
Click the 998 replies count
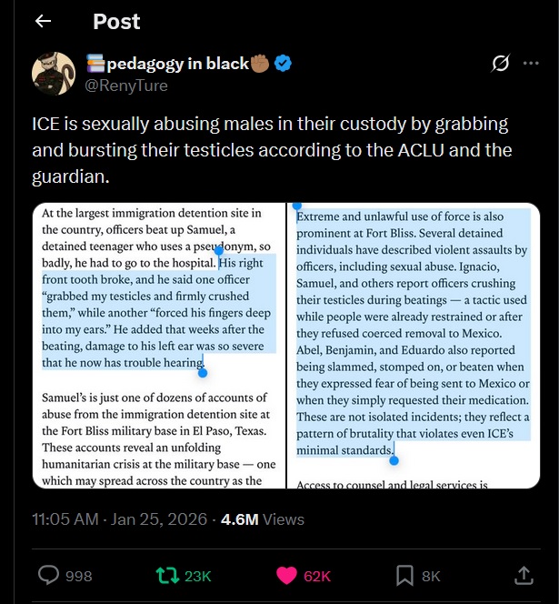(x=79, y=576)
